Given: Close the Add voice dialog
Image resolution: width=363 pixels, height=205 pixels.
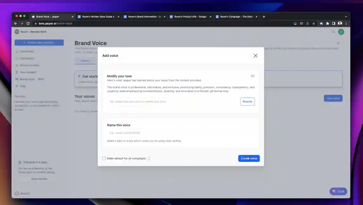Looking at the screenshot, I should 255,56.
